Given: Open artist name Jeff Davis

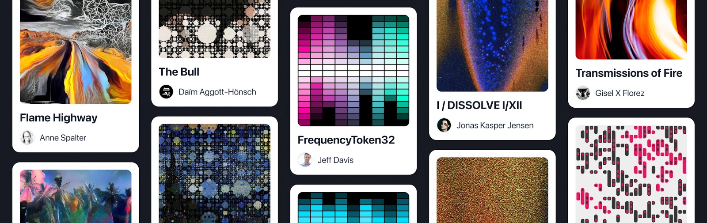Looking at the screenshot, I should click(335, 160).
